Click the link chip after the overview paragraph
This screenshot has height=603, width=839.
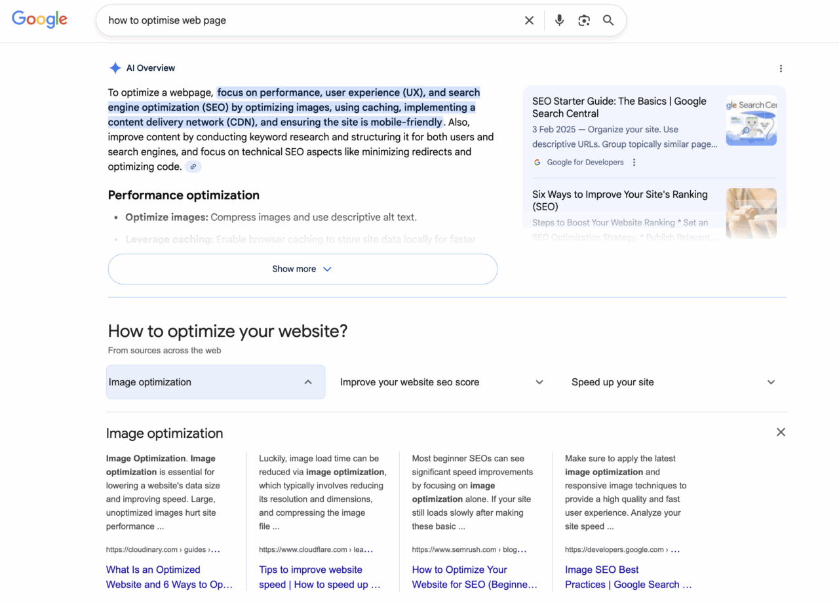(193, 166)
